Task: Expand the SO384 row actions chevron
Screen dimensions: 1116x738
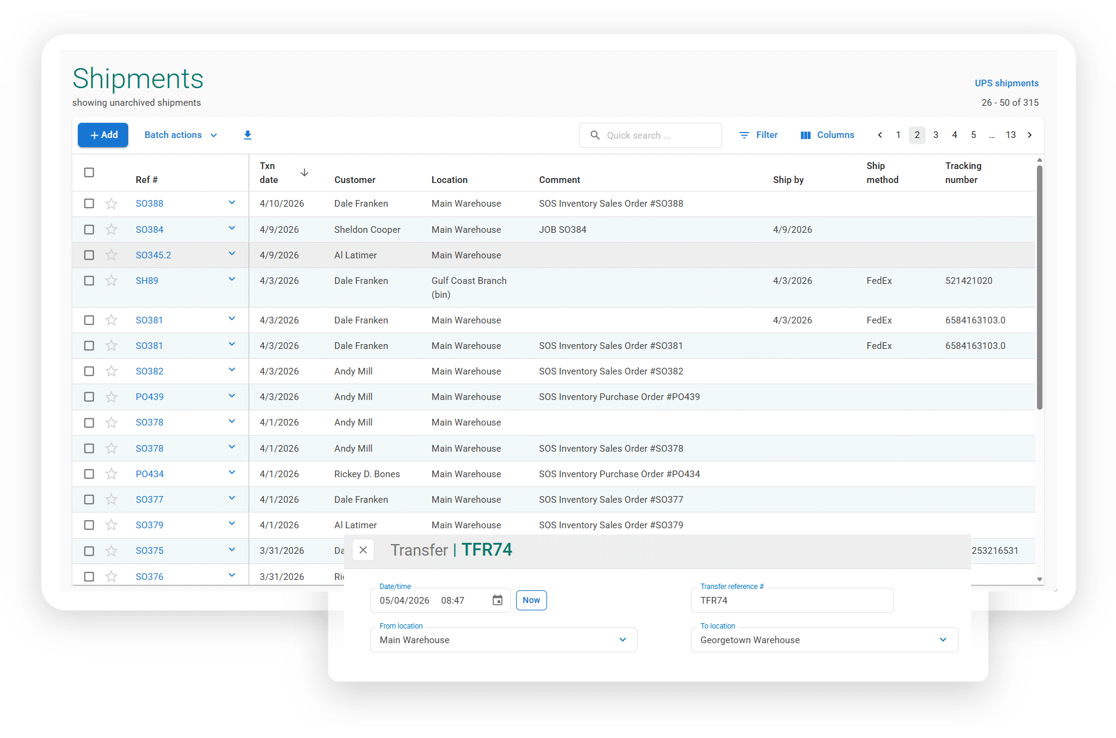Action: tap(232, 229)
